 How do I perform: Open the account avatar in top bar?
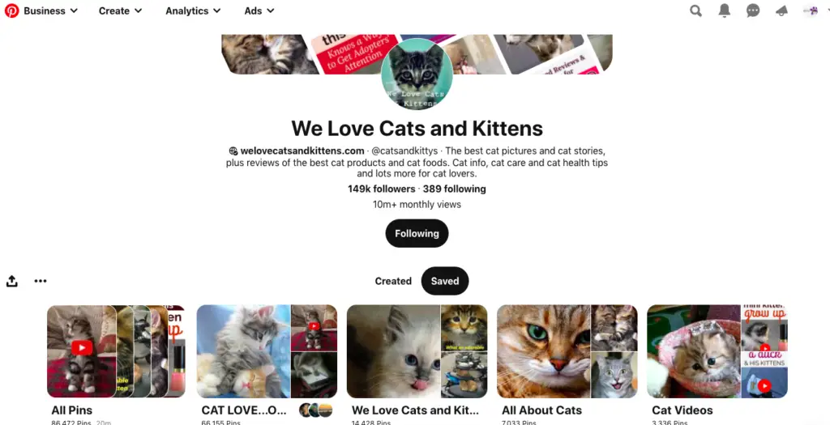tap(811, 11)
